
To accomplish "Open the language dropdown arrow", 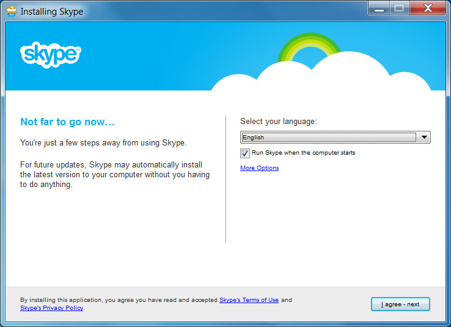I will tap(424, 138).
